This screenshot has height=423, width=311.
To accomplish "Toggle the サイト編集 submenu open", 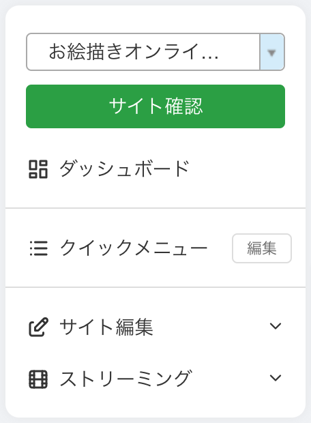I will 276,326.
